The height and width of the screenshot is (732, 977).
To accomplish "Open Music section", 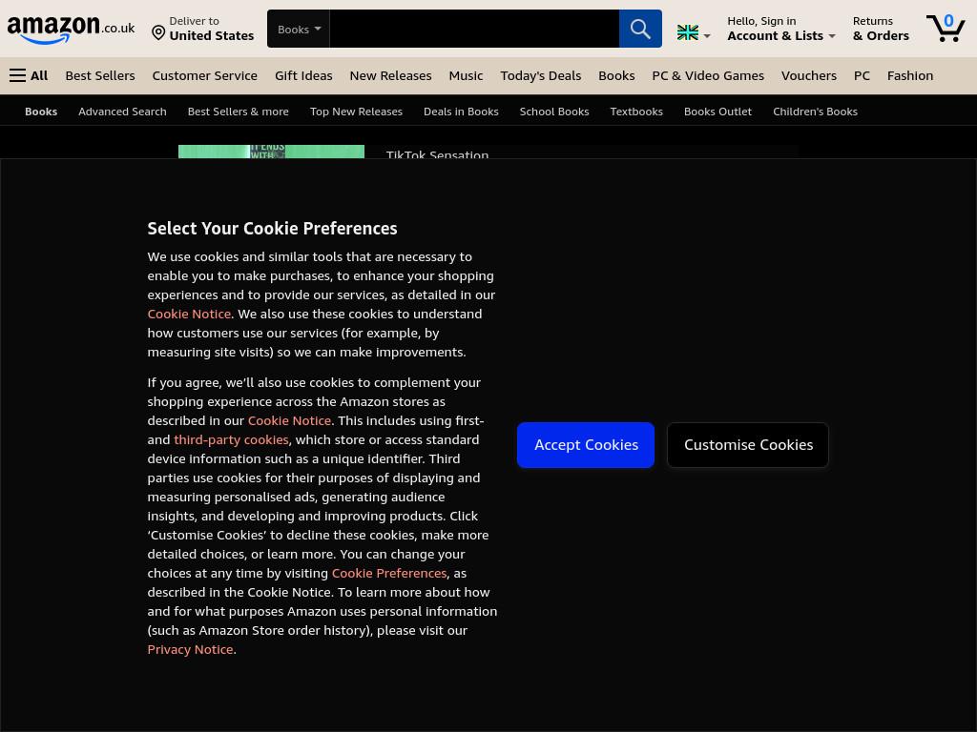I will (466, 75).
